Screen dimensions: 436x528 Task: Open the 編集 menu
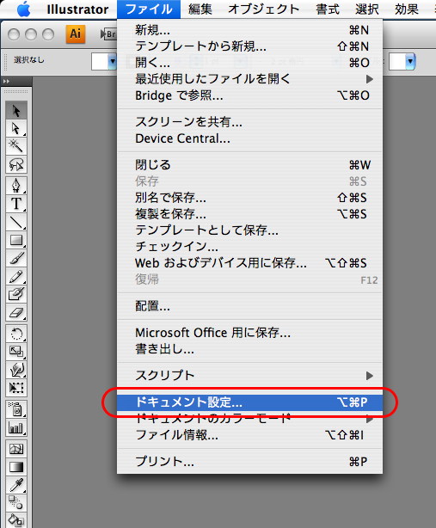(x=200, y=9)
